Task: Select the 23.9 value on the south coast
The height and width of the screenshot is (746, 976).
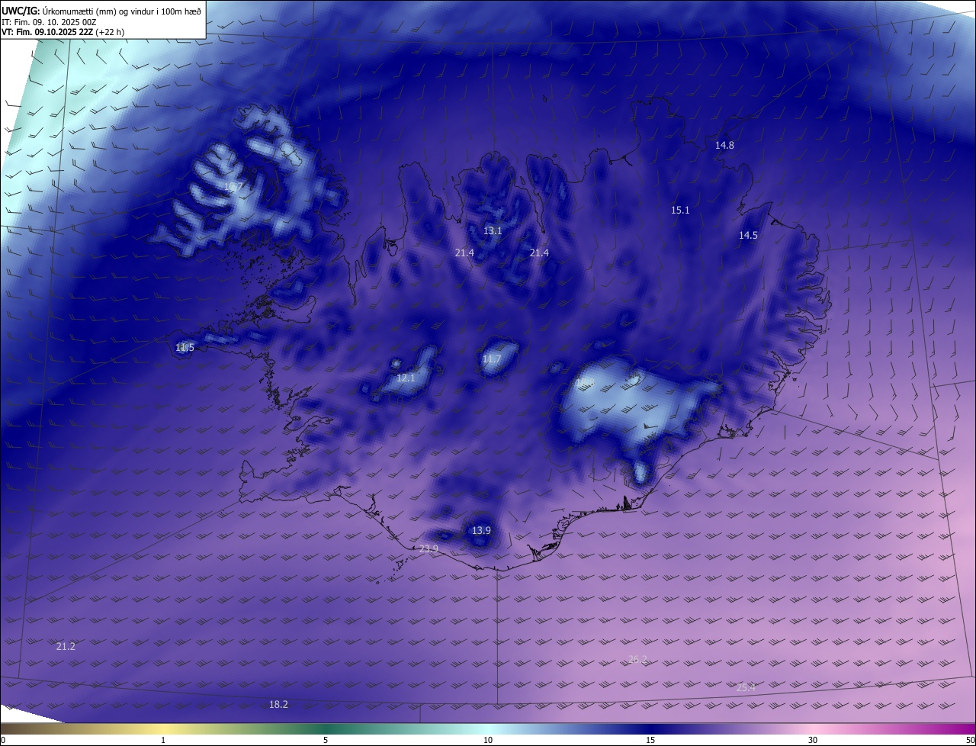Action: 429,549
